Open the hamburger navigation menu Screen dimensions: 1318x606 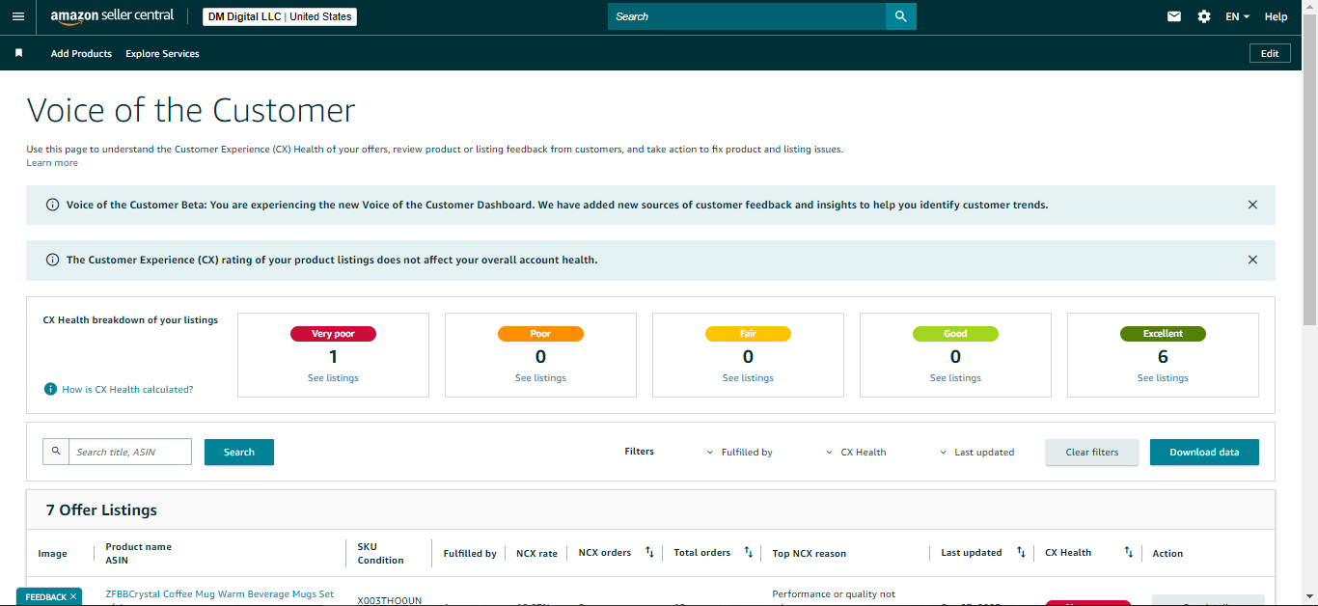pyautogui.click(x=17, y=16)
